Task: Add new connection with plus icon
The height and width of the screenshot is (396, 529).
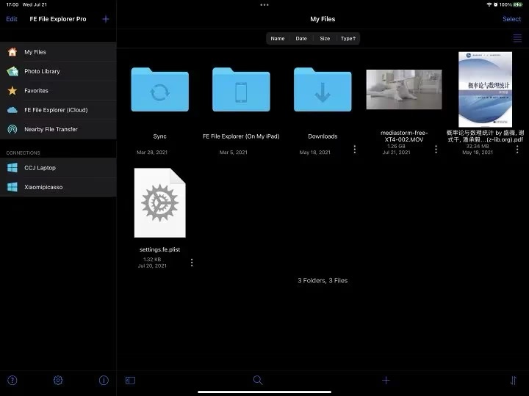Action: (x=105, y=19)
